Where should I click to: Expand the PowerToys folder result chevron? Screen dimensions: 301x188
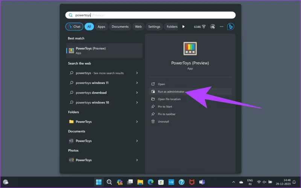point(137,121)
